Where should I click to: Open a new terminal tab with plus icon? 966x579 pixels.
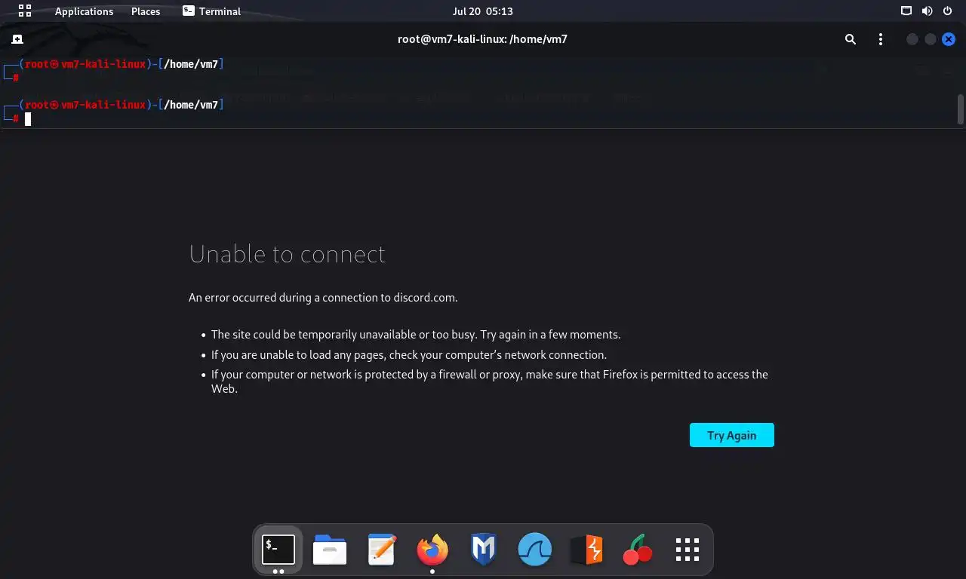tap(17, 39)
